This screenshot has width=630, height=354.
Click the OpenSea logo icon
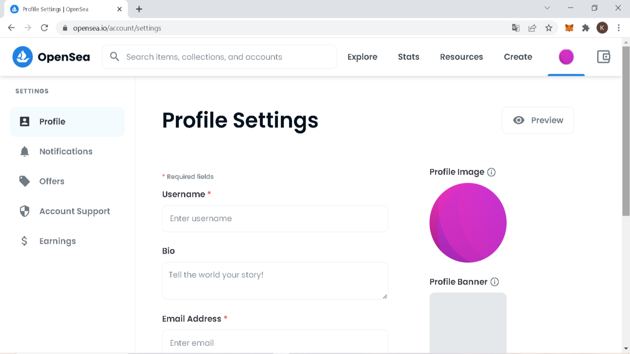pyautogui.click(x=23, y=57)
